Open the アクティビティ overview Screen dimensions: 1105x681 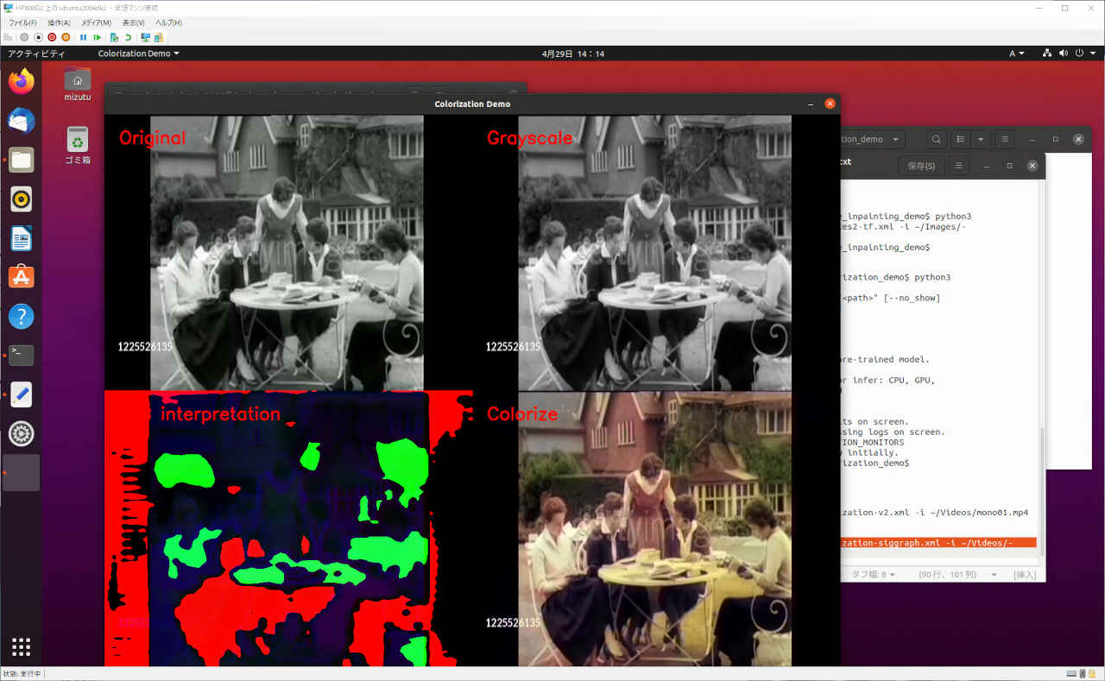coord(36,54)
